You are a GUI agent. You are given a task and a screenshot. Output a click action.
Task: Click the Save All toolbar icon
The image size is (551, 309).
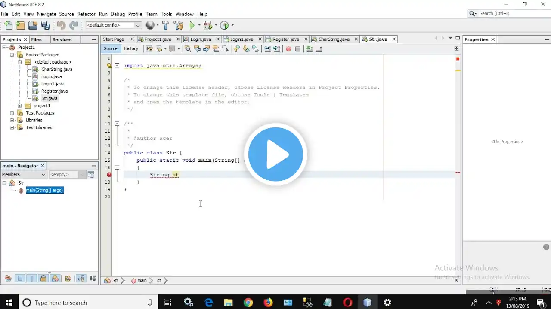coord(45,25)
